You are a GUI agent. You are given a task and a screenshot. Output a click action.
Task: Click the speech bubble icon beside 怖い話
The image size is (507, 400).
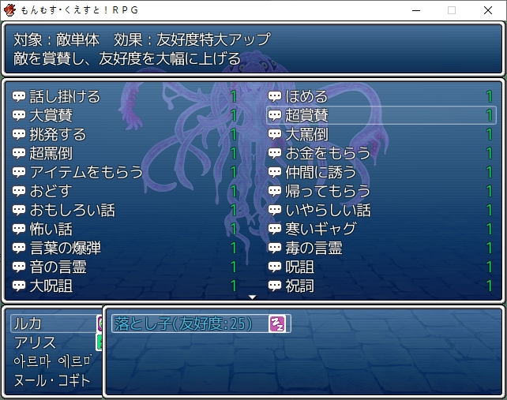click(x=19, y=229)
